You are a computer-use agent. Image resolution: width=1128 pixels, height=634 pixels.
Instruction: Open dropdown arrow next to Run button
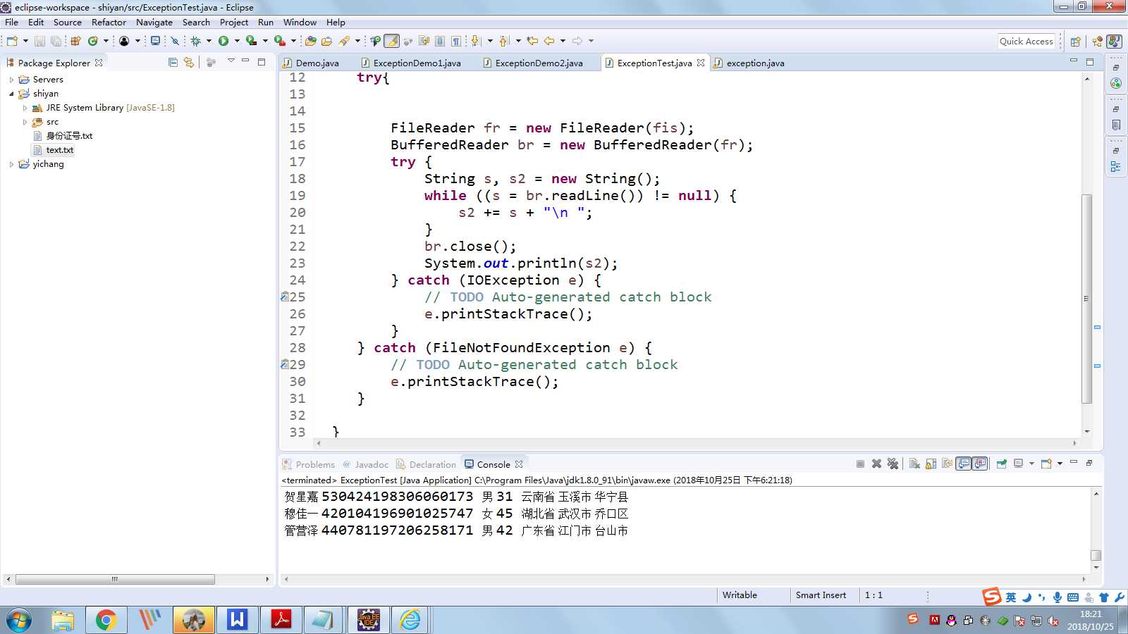[x=237, y=41]
